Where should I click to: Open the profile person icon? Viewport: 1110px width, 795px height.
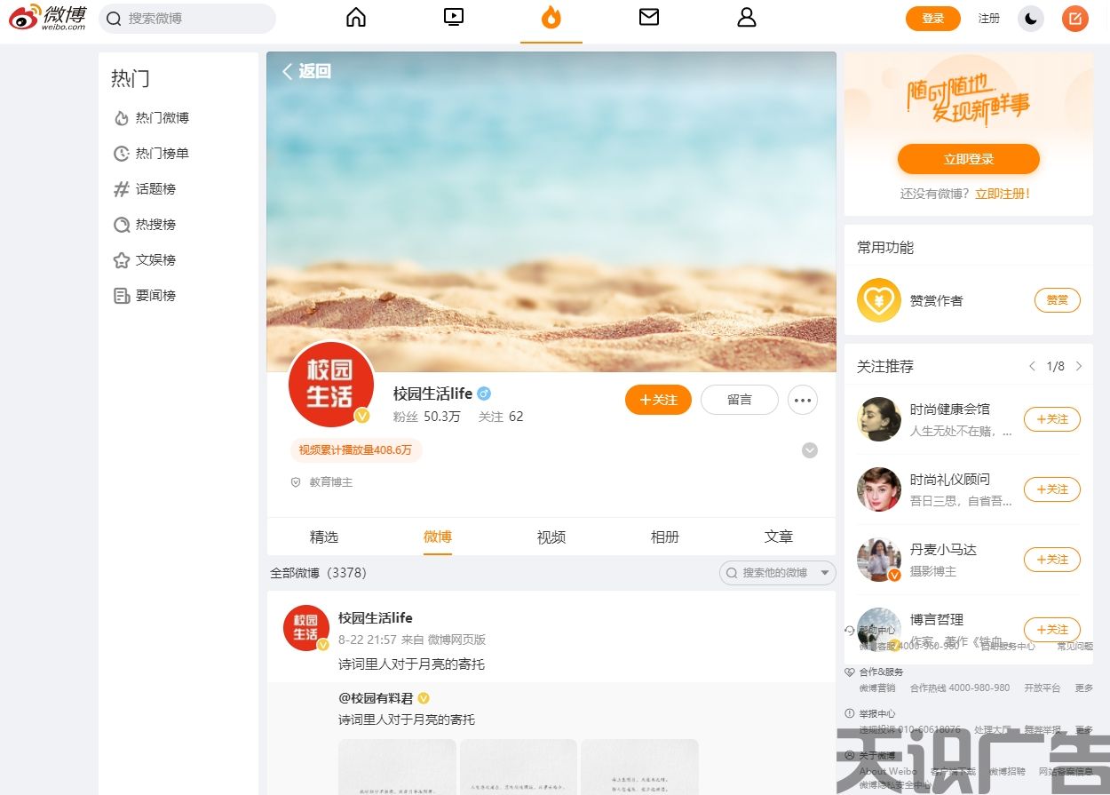click(747, 18)
